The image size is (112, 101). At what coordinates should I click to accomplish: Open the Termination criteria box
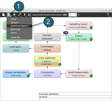(47, 48)
